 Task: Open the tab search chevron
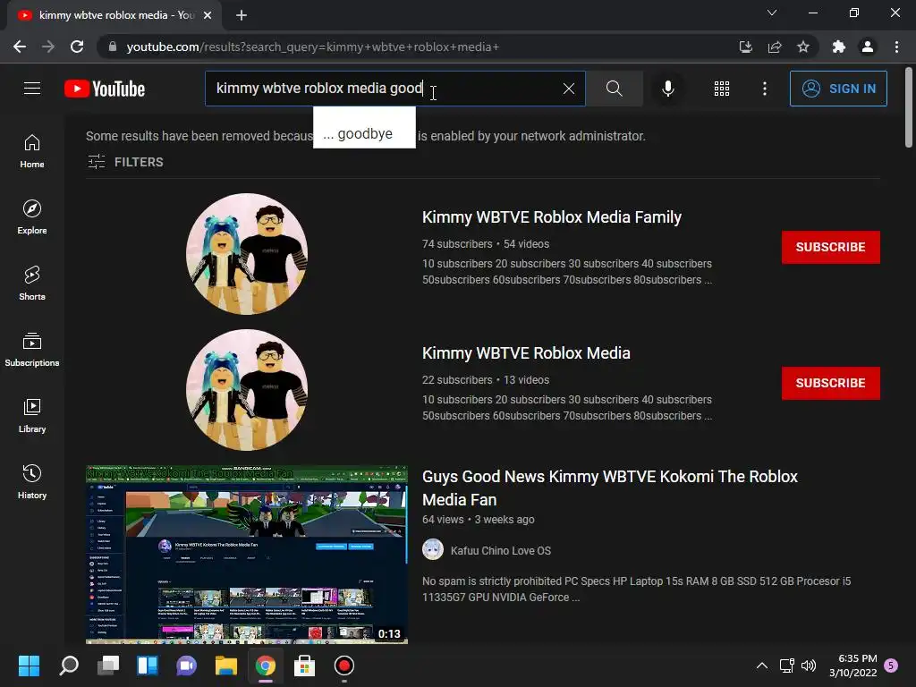click(x=772, y=13)
